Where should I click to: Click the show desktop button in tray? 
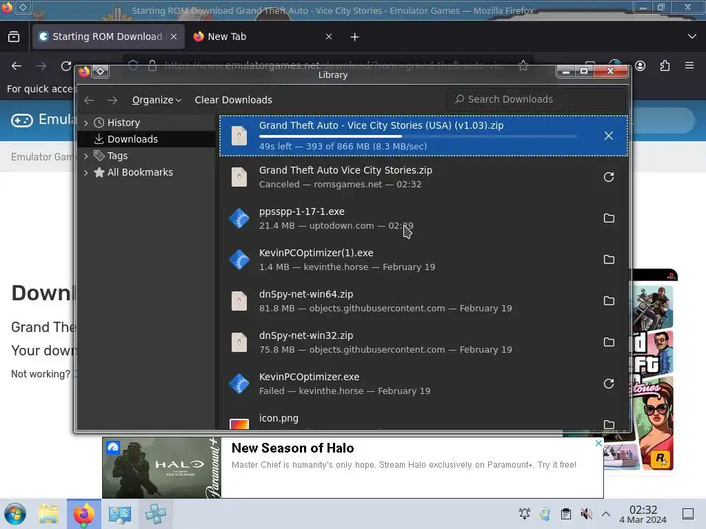click(688, 514)
